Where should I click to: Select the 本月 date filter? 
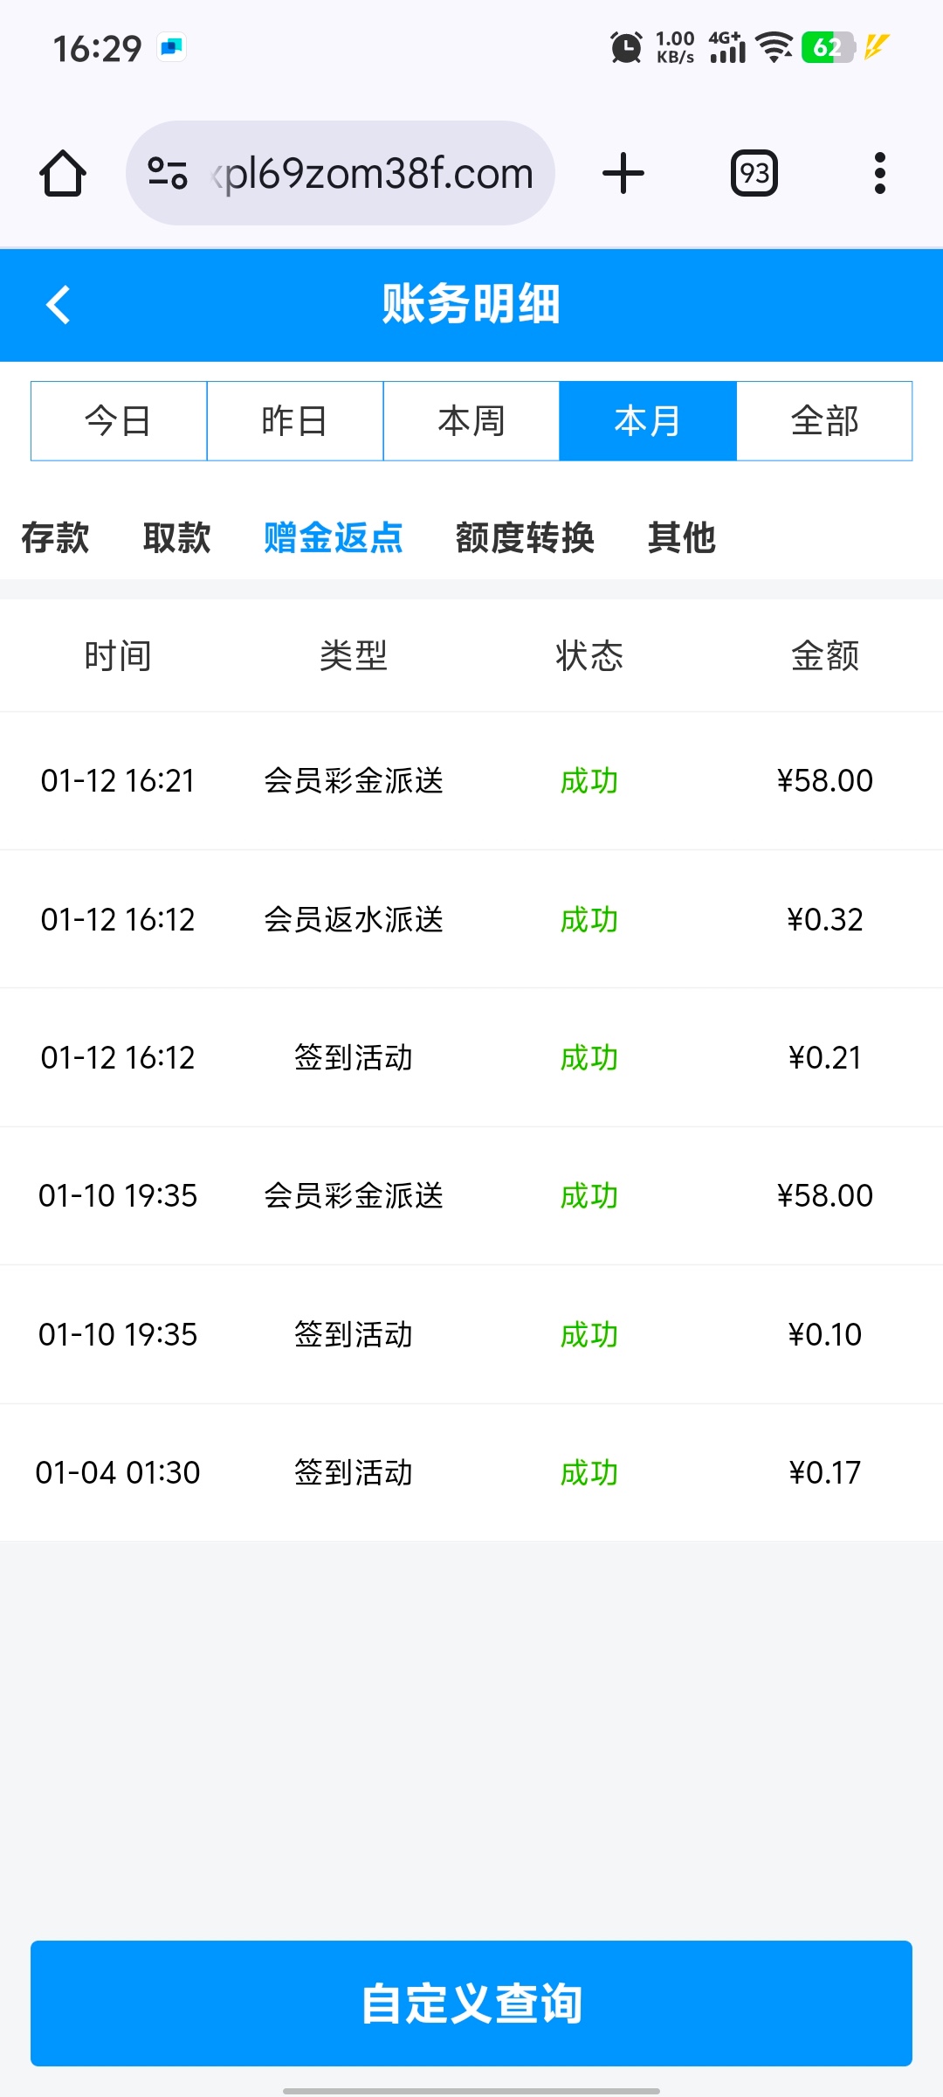648,421
